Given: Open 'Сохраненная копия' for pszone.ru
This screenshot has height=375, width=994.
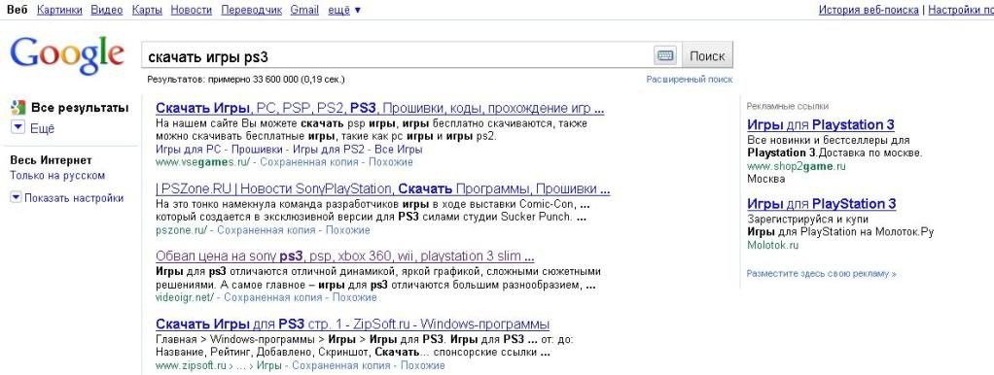Looking at the screenshot, I should [267, 230].
